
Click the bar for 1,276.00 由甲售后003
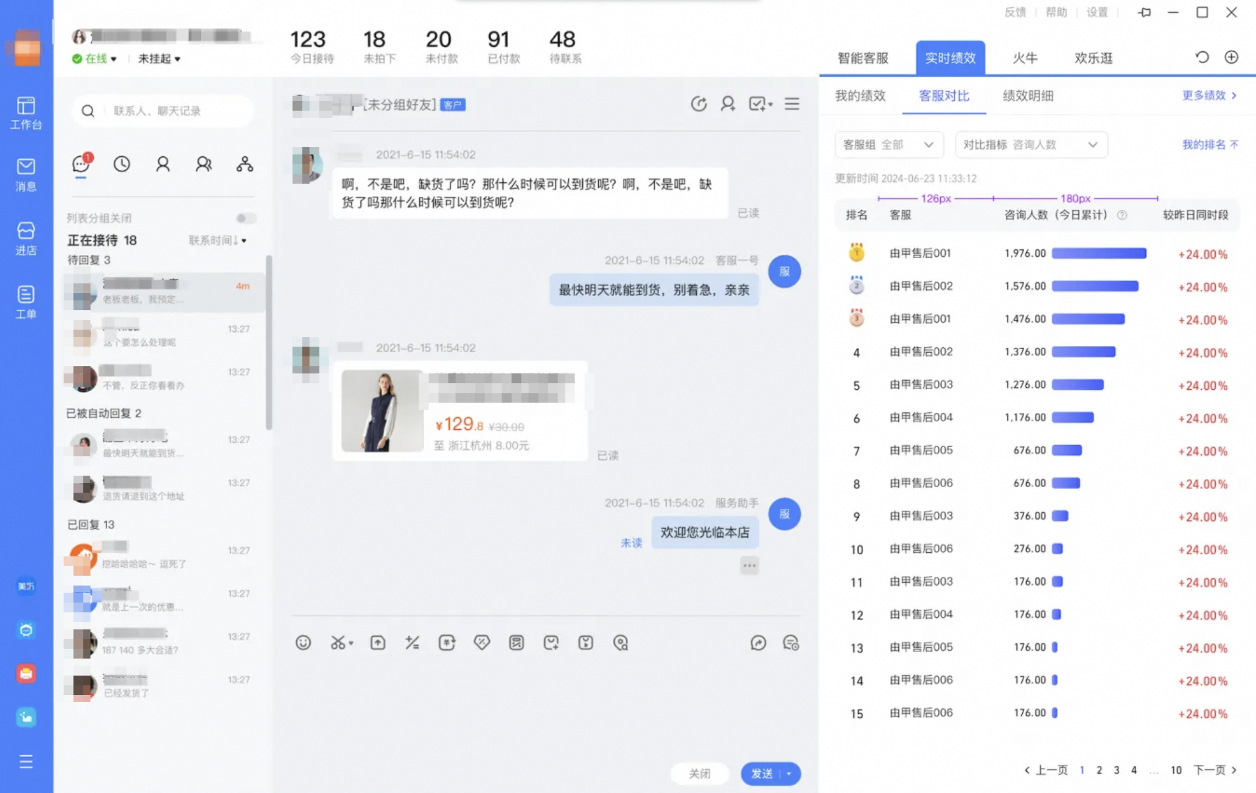1078,385
